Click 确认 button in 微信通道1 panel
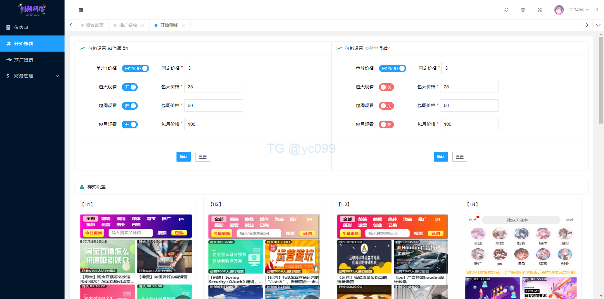This screenshot has width=604, height=299. (184, 157)
